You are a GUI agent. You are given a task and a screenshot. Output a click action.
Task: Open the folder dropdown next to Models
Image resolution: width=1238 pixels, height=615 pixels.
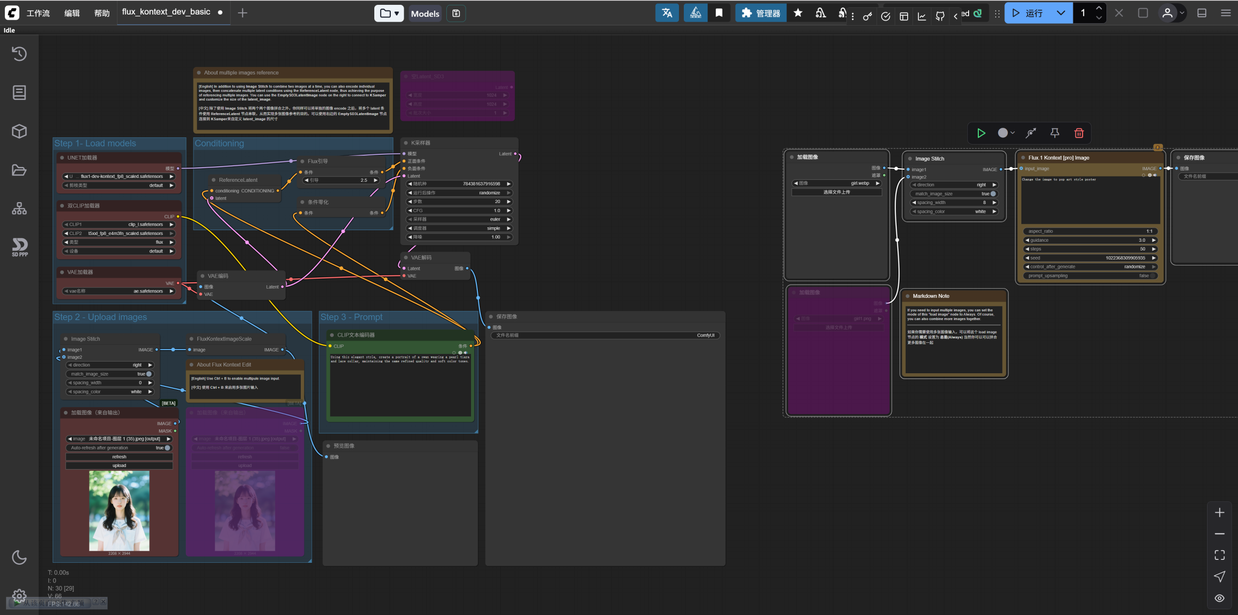click(x=389, y=13)
